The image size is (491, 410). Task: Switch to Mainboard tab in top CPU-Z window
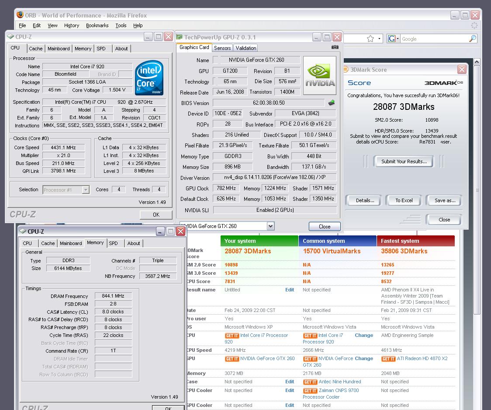(x=59, y=49)
